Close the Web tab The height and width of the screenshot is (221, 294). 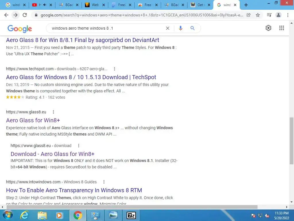tap(103, 5)
